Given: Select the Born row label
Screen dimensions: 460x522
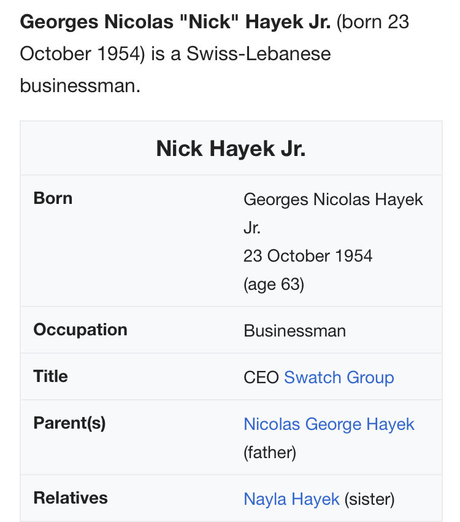Looking at the screenshot, I should point(53,198).
